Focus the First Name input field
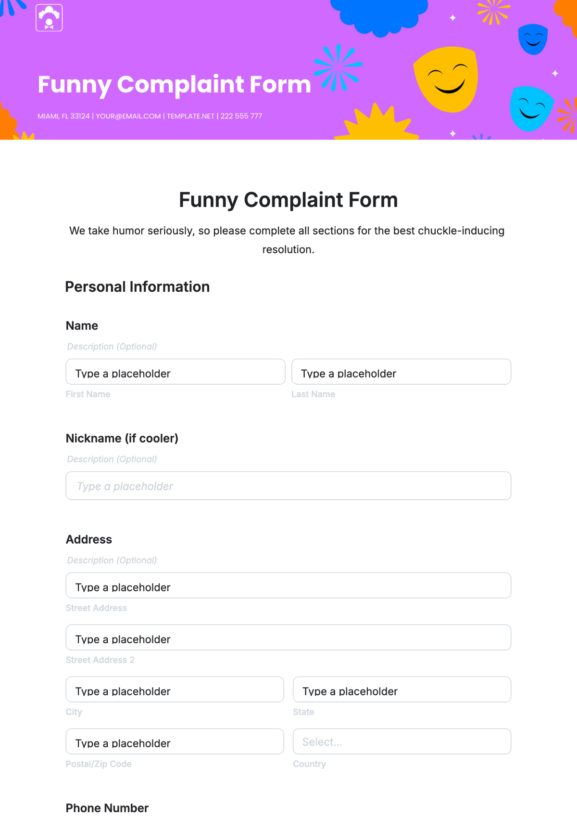Viewport: 577px width, 819px height. tap(176, 372)
